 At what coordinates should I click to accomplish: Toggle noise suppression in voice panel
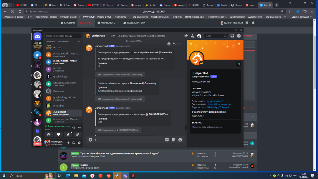tap(74, 128)
